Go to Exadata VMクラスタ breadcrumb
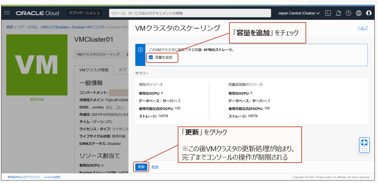 click(x=88, y=27)
